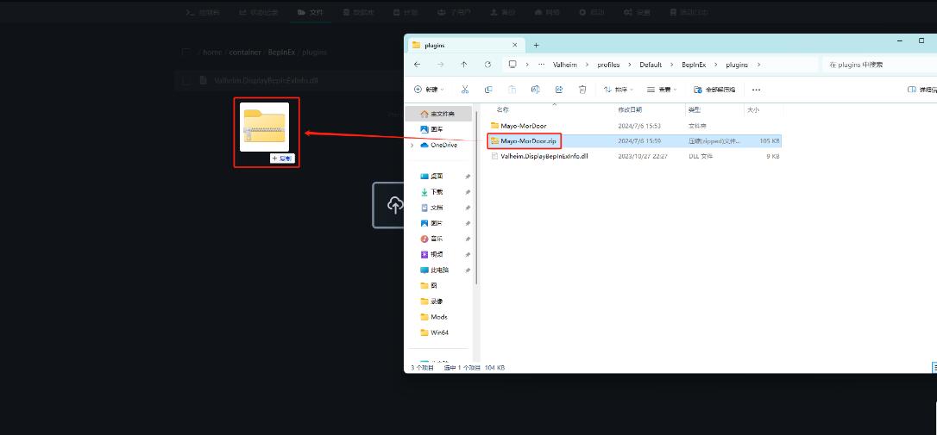This screenshot has width=937, height=435.
Task: Select the Mayo-MorDoor folder row
Action: tap(635, 126)
